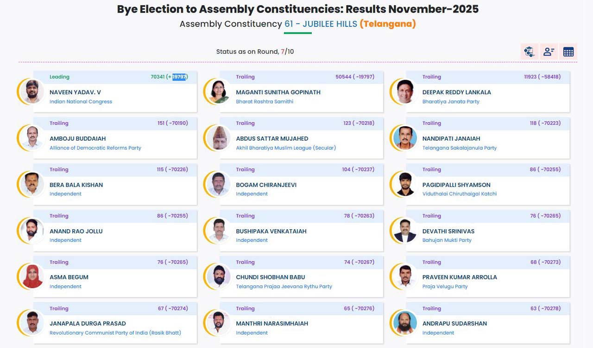This screenshot has height=348, width=593.
Task: Select the Leading status label for Naveen Yadav
Action: click(x=59, y=77)
